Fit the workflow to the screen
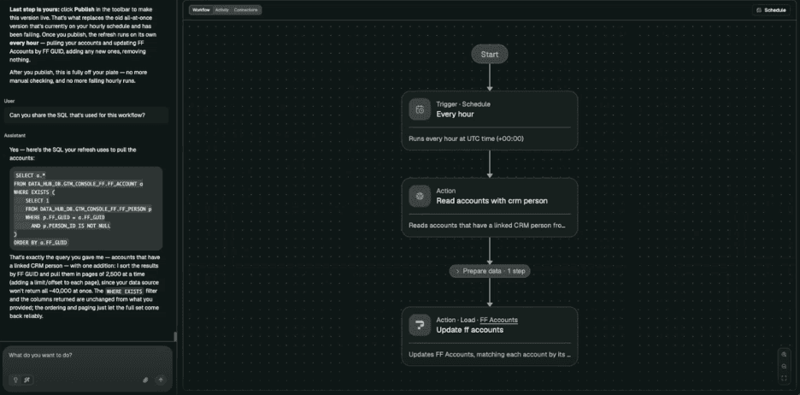 click(x=784, y=378)
